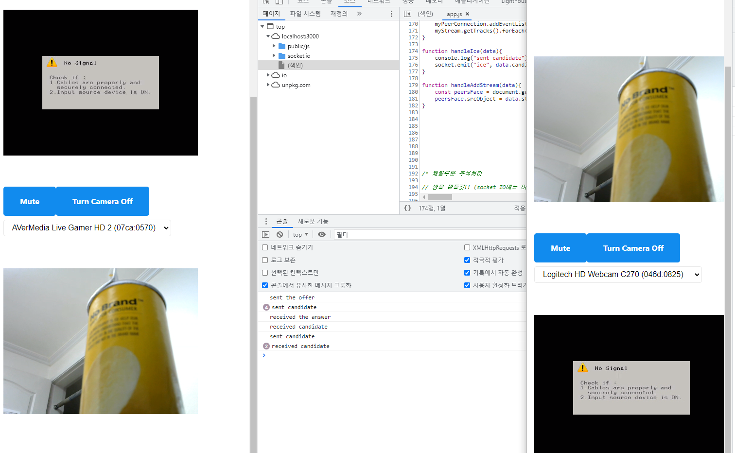Click the io cloud icon

276,75
